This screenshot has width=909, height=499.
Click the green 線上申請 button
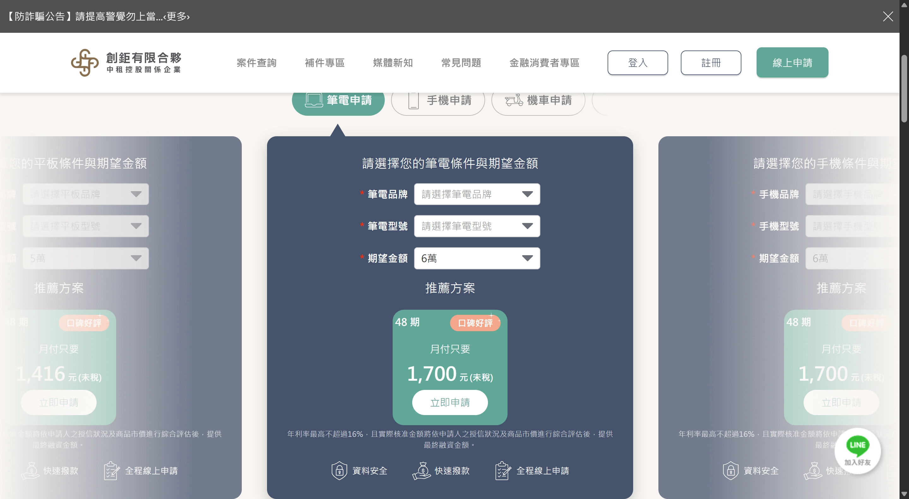(792, 62)
